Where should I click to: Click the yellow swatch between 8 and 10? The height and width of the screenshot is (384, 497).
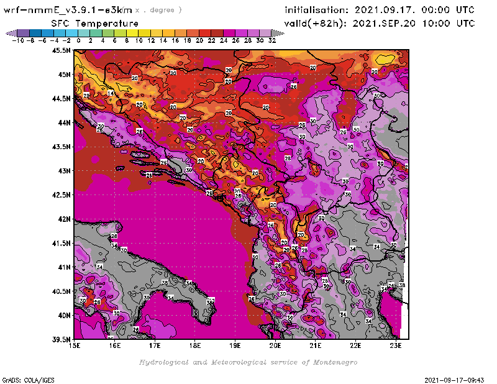[x=132, y=33]
